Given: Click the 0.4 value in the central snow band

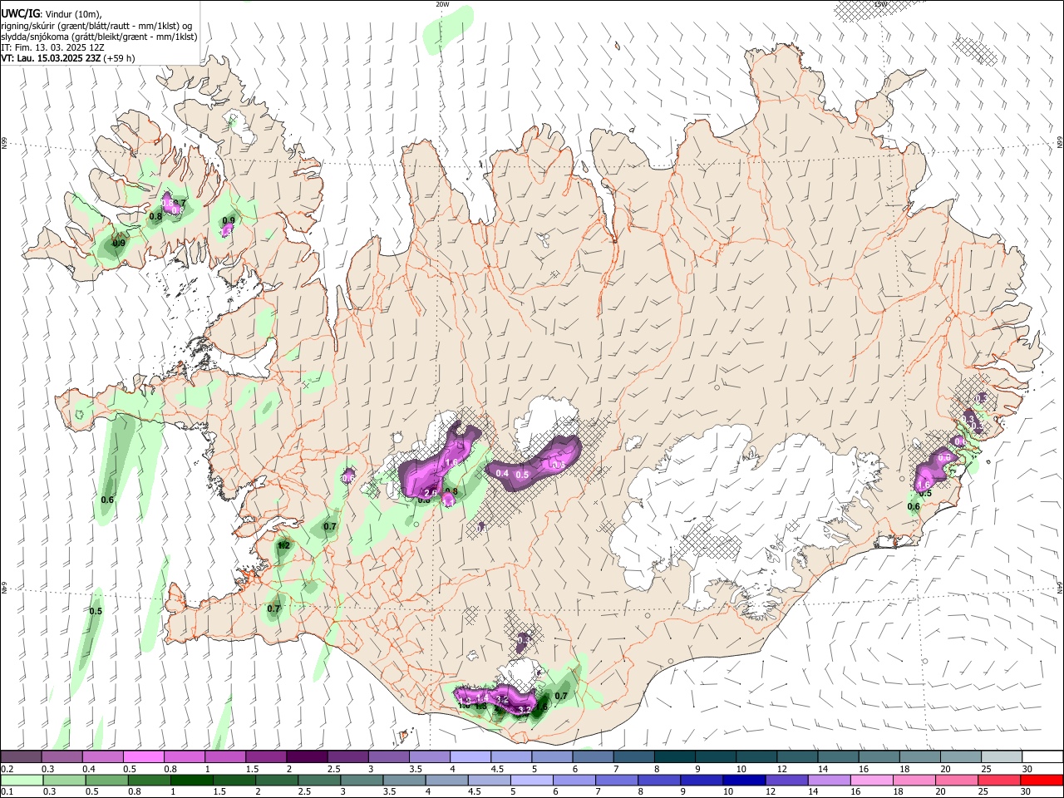Looking at the screenshot, I should [x=502, y=473].
